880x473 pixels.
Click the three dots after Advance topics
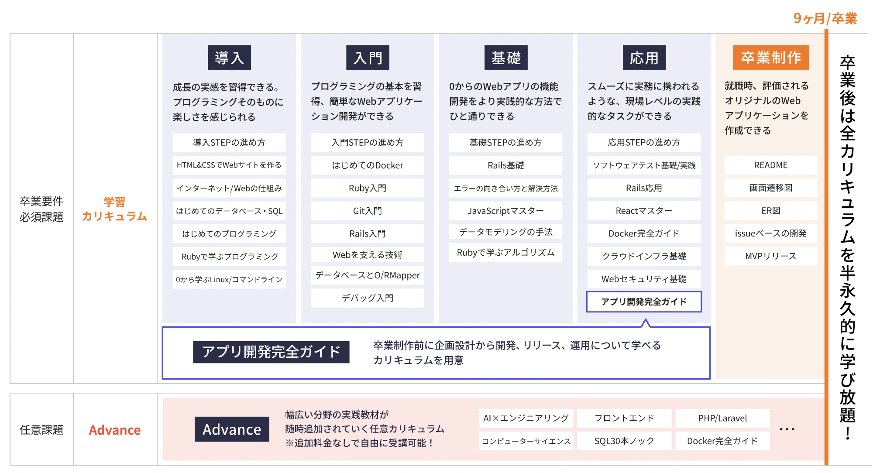point(787,429)
